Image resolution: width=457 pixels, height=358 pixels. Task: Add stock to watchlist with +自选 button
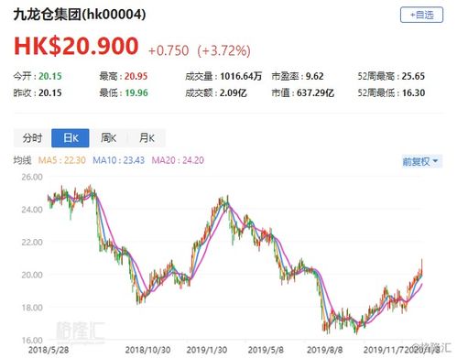pos(421,15)
